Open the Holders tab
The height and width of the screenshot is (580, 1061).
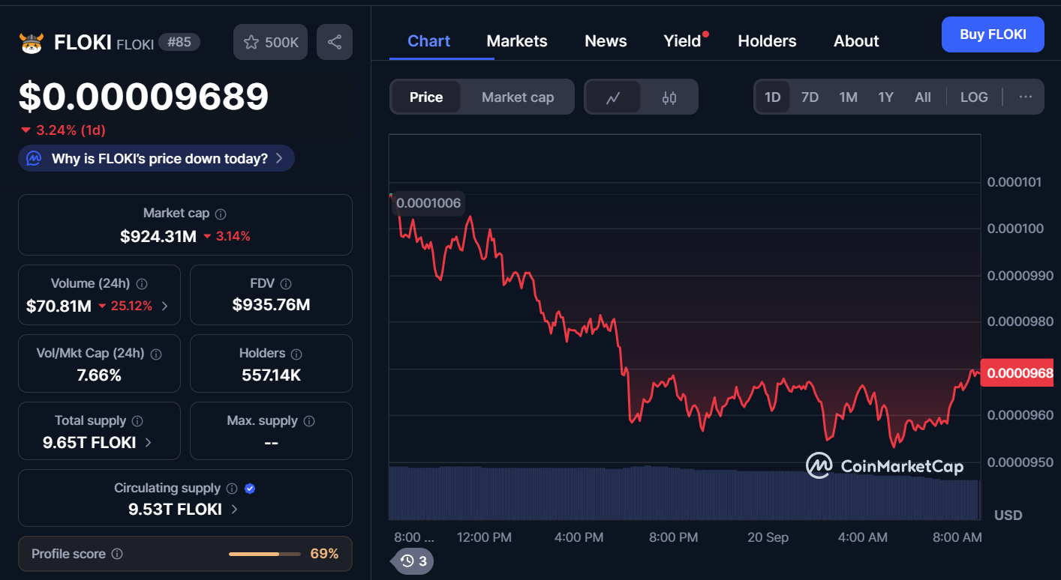[x=767, y=40]
